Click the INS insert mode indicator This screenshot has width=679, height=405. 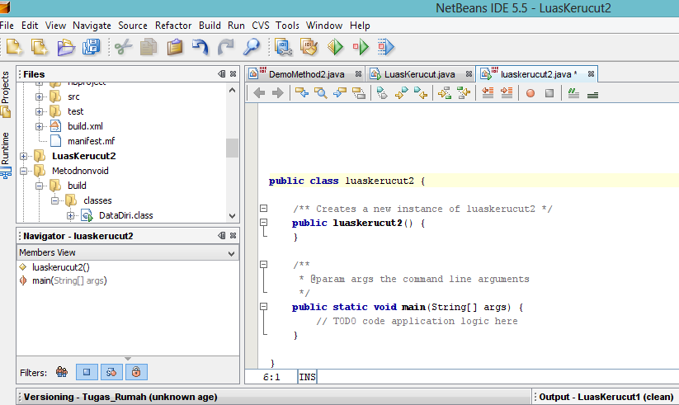coord(307,377)
